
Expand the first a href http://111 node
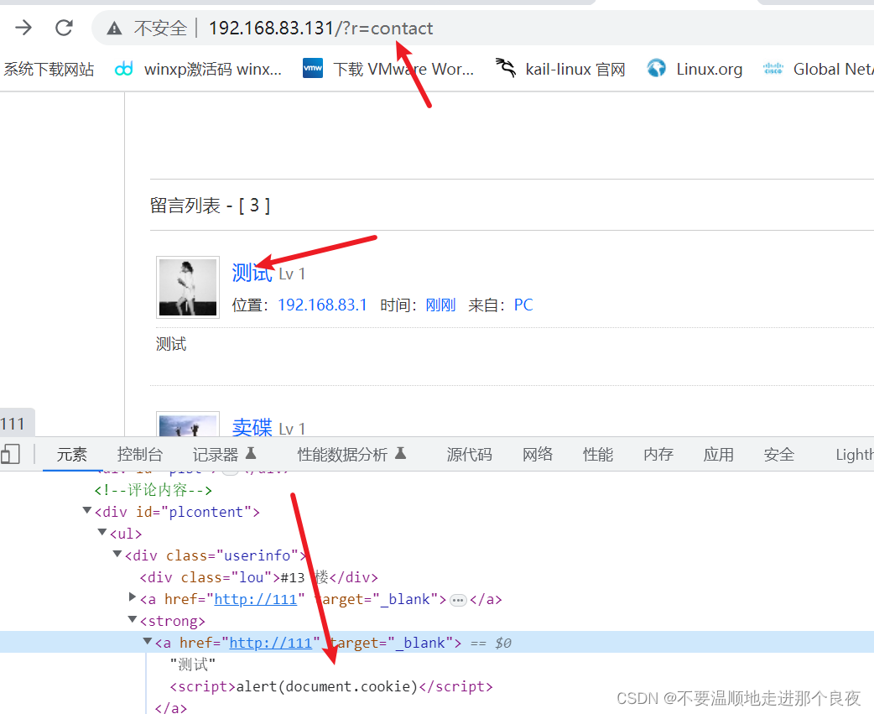132,597
